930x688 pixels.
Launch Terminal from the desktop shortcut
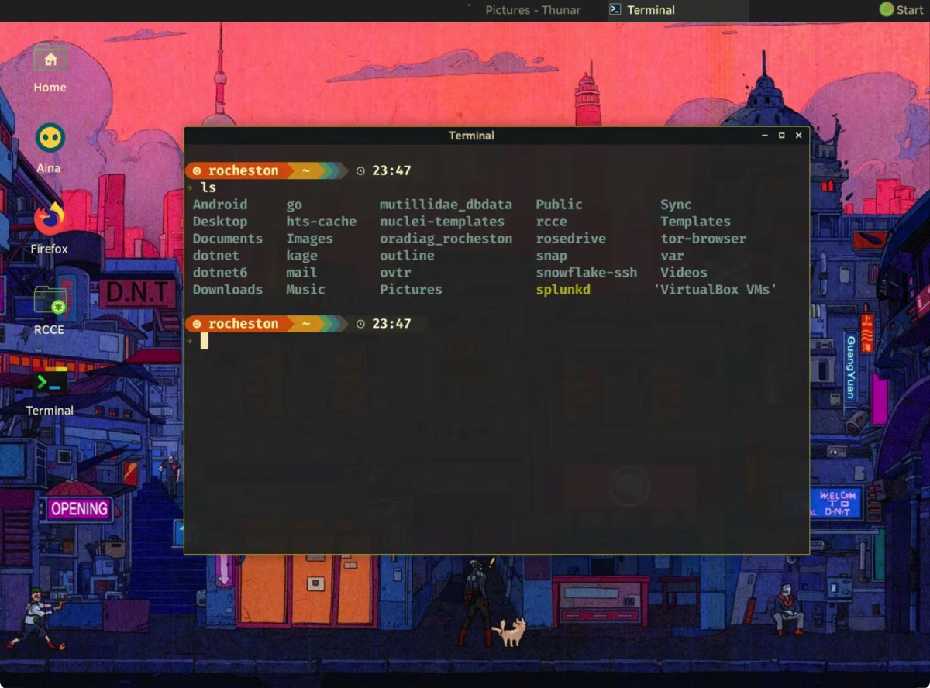click(x=50, y=382)
